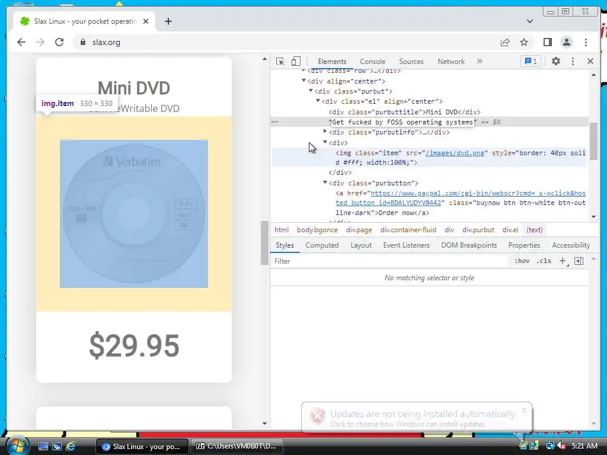Select div.el in the breadcrumb
Screen dimensions: 607x455
coord(510,230)
